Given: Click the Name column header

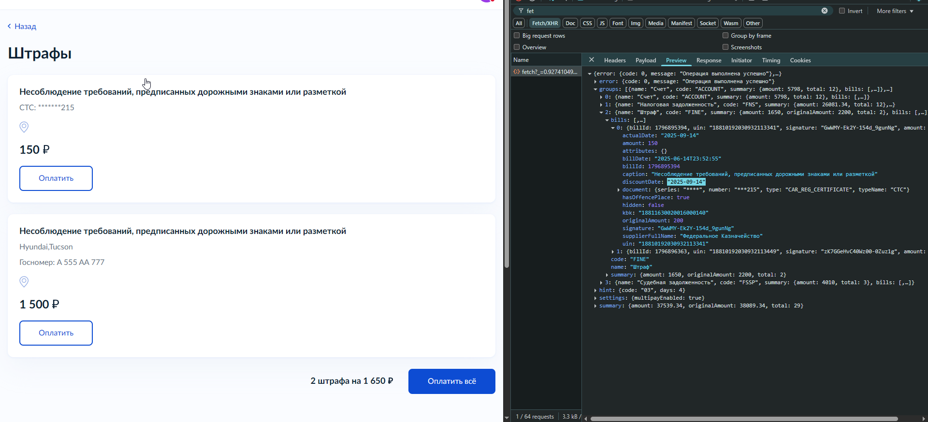Looking at the screenshot, I should tap(546, 60).
